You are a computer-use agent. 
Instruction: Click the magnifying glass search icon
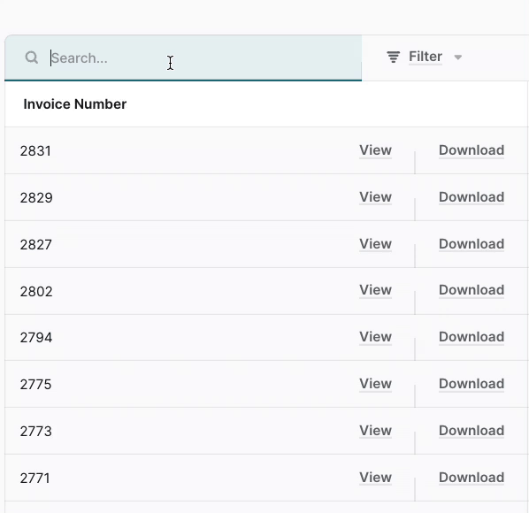pyautogui.click(x=31, y=57)
